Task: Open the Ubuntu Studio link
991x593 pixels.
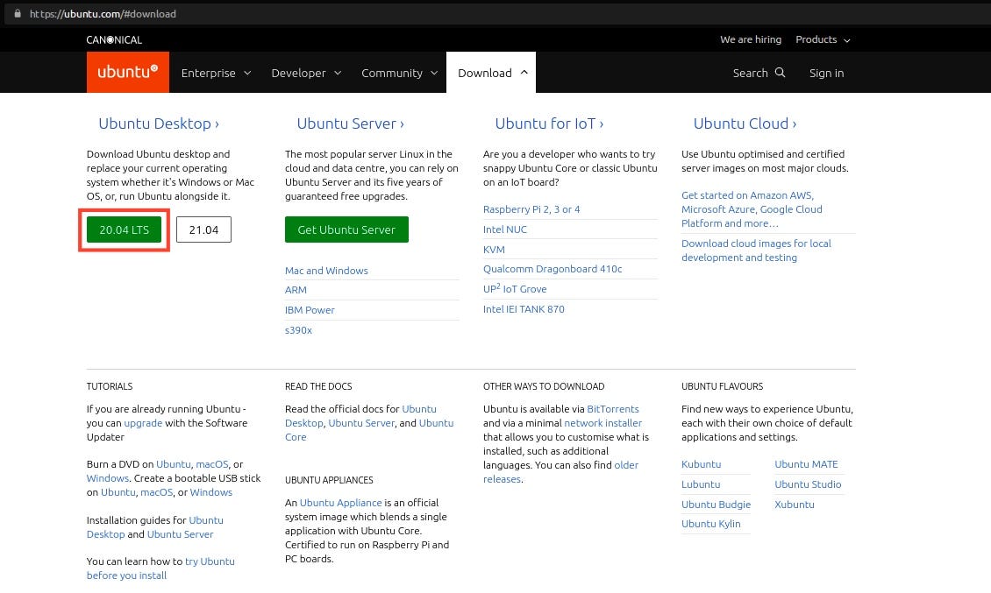Action: [808, 484]
